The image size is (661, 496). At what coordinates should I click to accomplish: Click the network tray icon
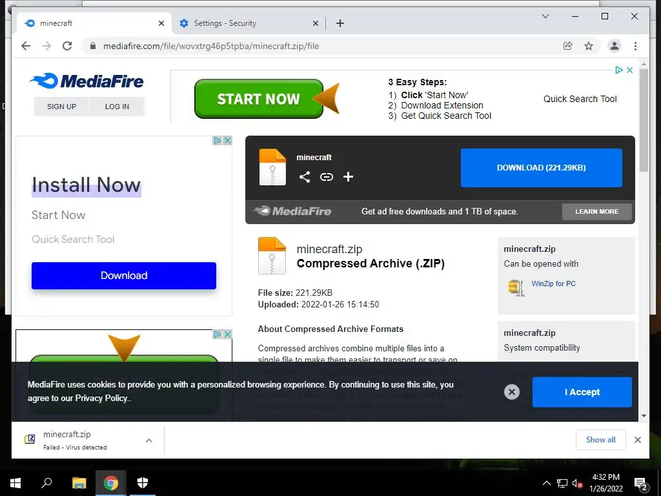point(562,483)
